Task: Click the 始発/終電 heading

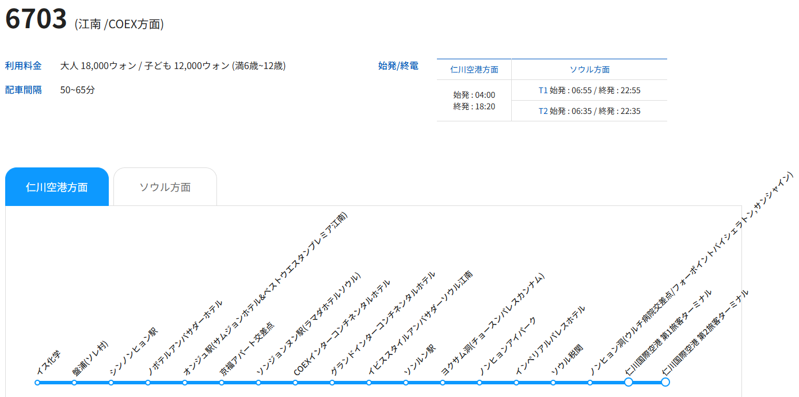Action: tap(398, 66)
